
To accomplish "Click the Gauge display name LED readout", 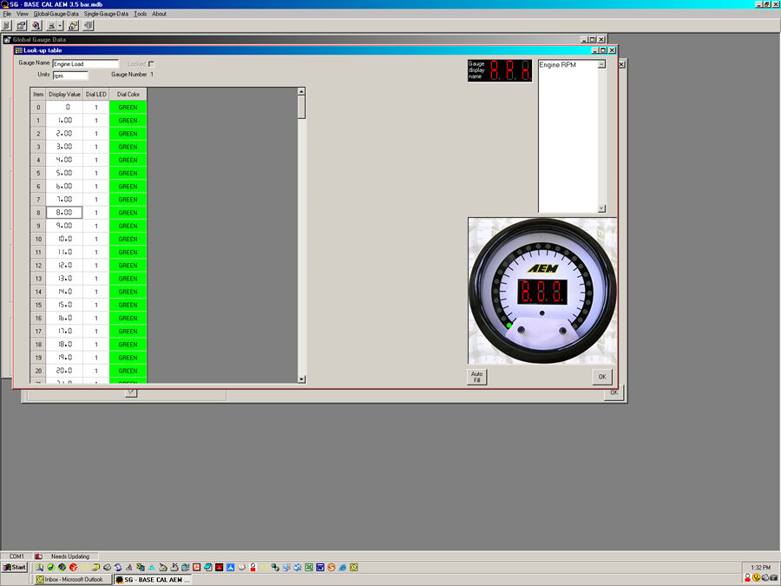I will 500,70.
